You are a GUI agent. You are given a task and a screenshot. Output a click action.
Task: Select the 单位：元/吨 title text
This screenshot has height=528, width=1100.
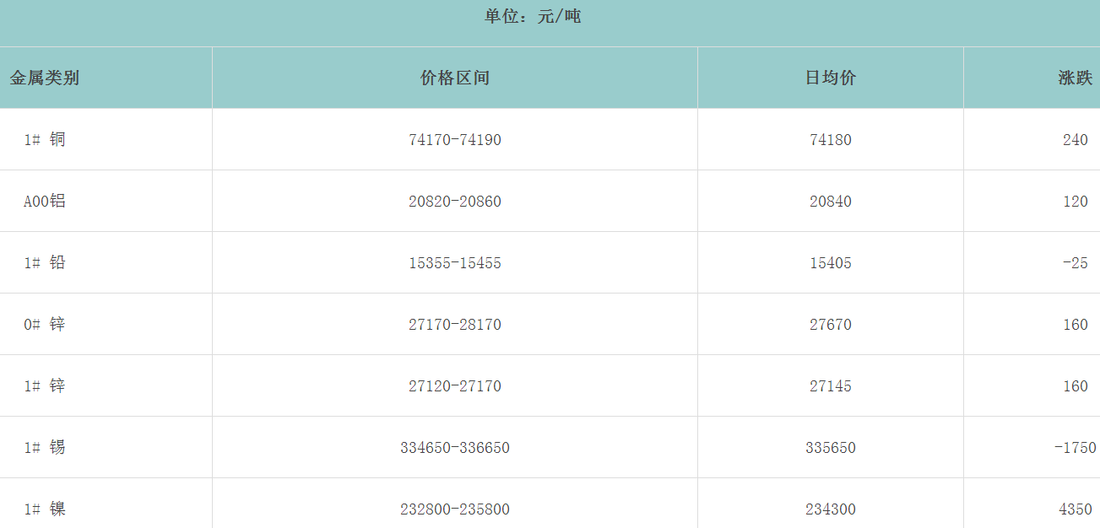[533, 17]
